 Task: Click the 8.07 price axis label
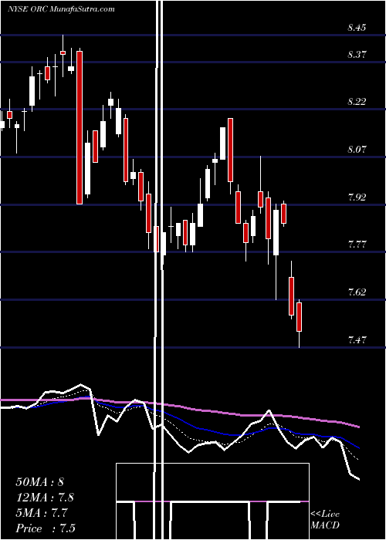click(357, 149)
